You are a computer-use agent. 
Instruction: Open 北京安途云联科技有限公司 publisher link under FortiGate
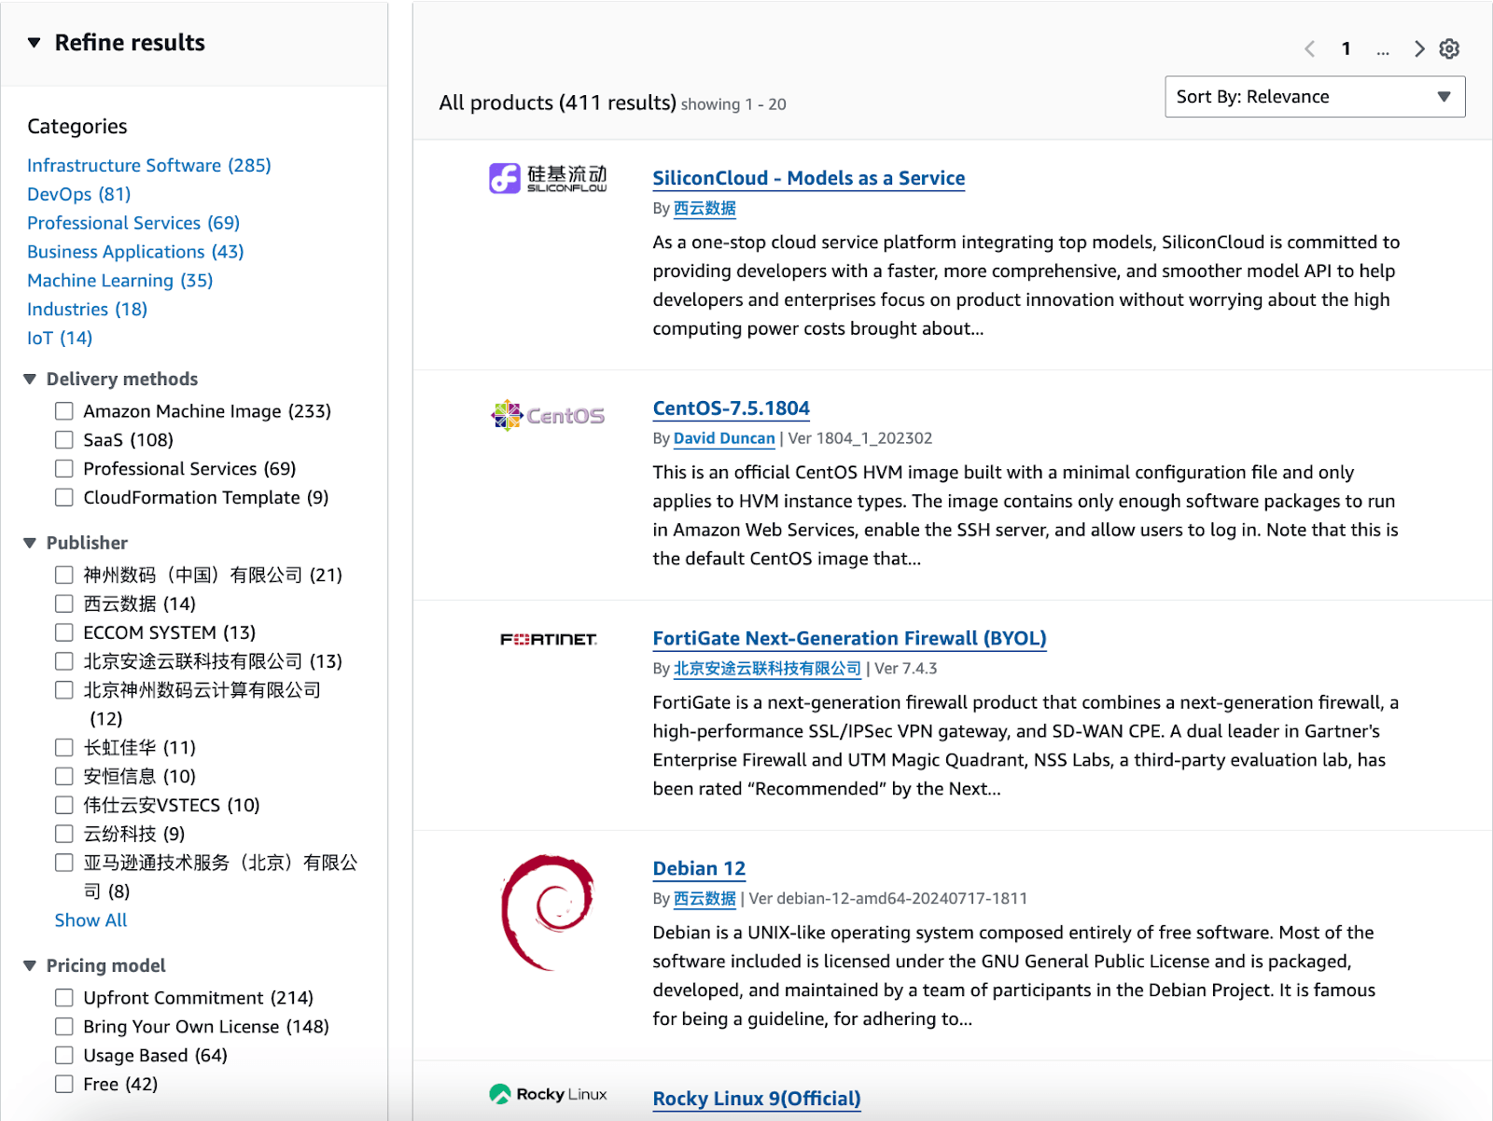[767, 669]
